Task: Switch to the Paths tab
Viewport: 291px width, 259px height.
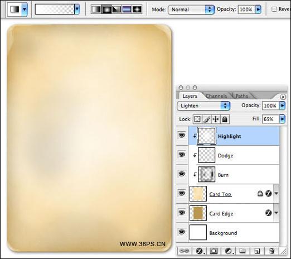Action: [241, 96]
